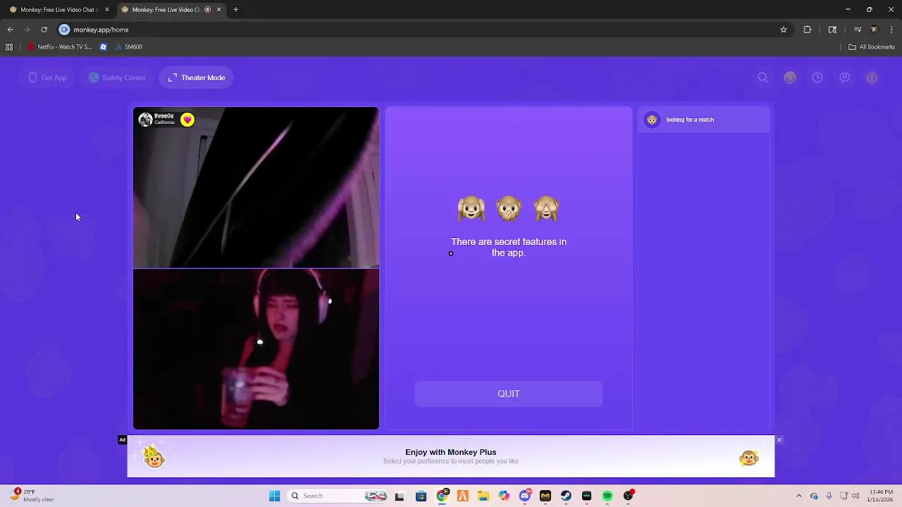This screenshot has width=902, height=507.
Task: Open Steam from the taskbar
Action: [566, 496]
